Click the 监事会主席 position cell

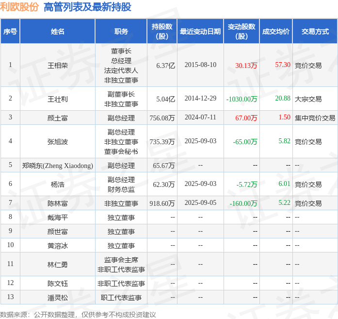click(x=121, y=260)
